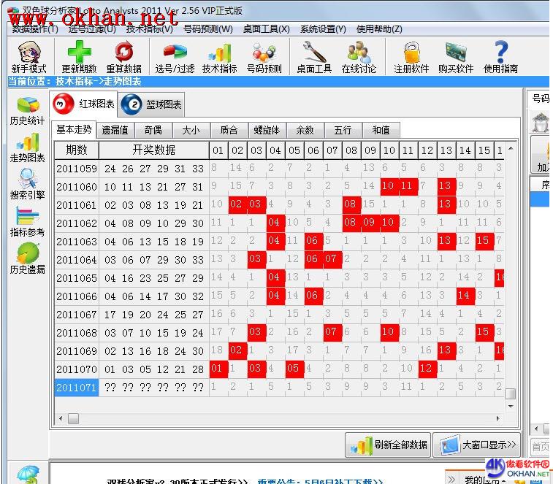Image resolution: width=553 pixels, height=484 pixels.
Task: Click the 期数 column header
Action: point(77,150)
